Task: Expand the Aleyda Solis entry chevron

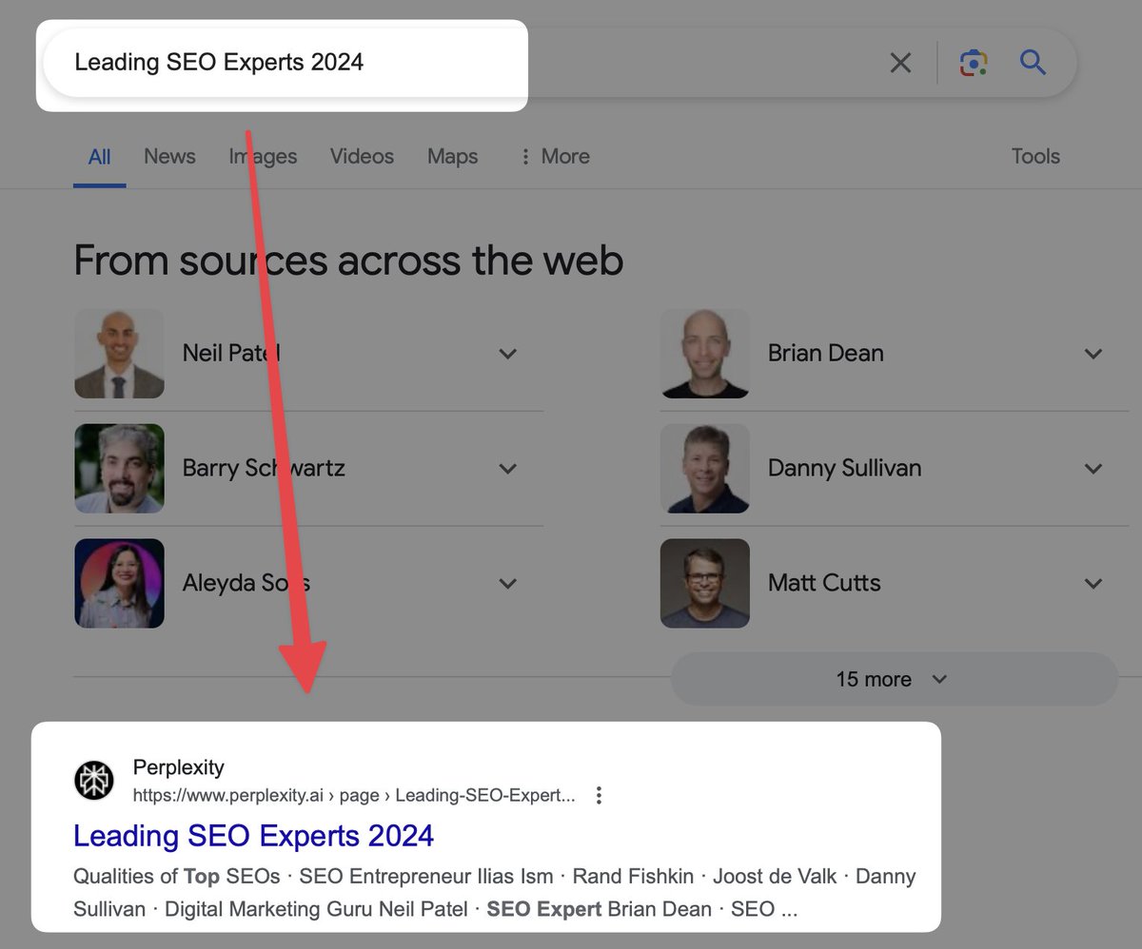Action: tap(508, 584)
